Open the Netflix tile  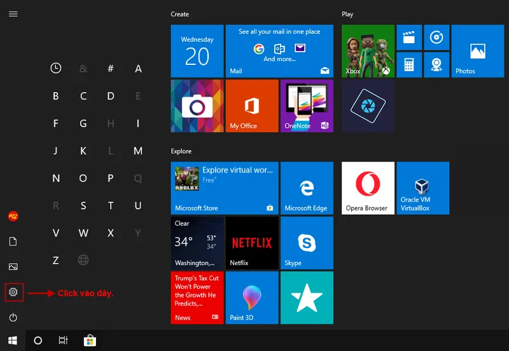(252, 242)
